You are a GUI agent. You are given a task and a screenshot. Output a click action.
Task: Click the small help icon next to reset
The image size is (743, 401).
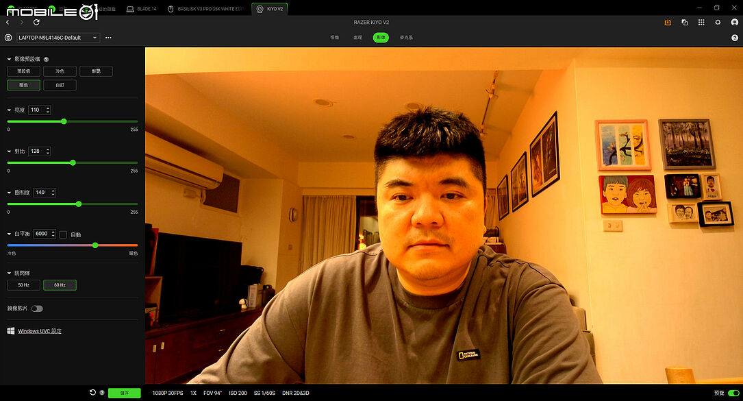(x=102, y=393)
